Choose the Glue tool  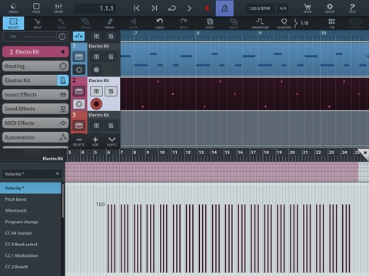61,23
